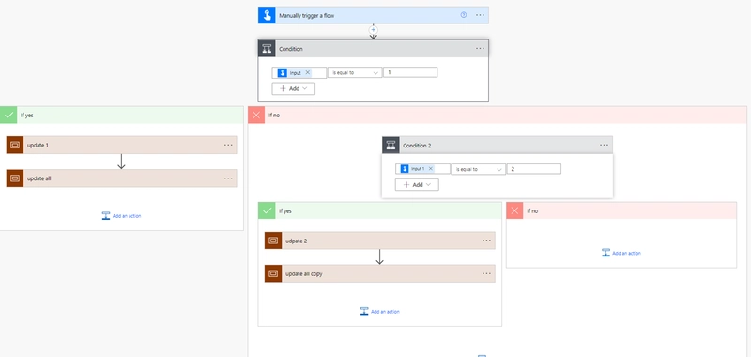Viewport: 751px width, 357px height.
Task: Open more options for update 1 action
Action: tap(228, 145)
